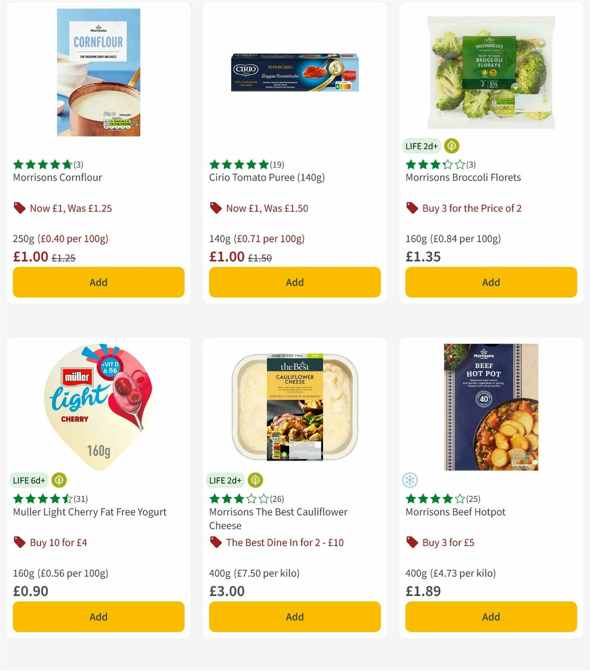
Task: Click the LIFE 2d+ badge on Cauliflower Cheese
Action: 225,480
